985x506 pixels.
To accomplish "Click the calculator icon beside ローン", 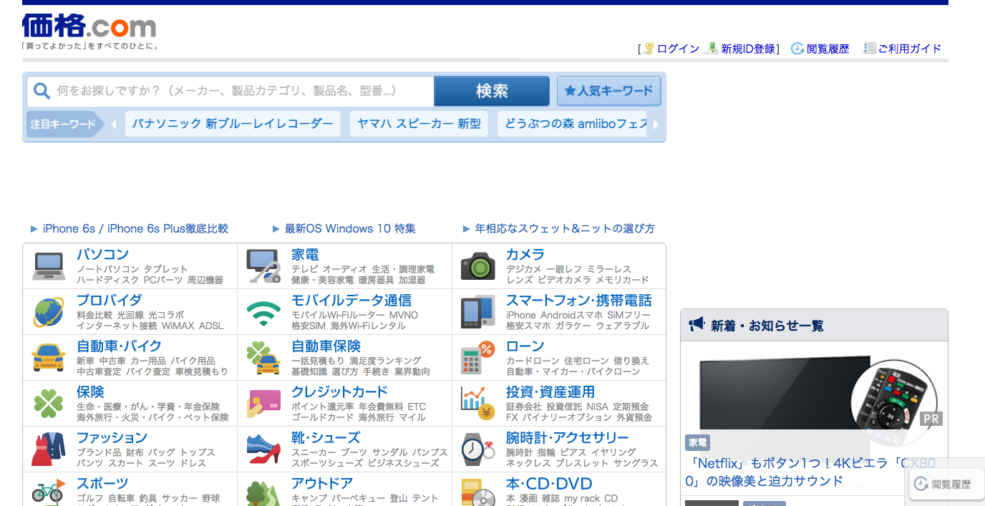I will (x=478, y=358).
